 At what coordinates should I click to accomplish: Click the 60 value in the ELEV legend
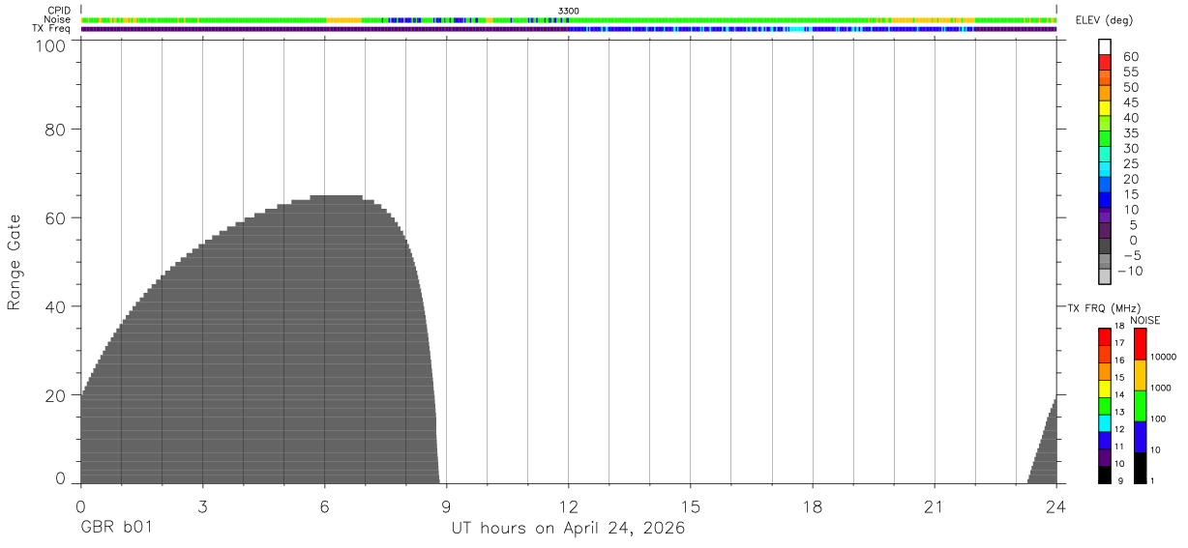click(1131, 56)
